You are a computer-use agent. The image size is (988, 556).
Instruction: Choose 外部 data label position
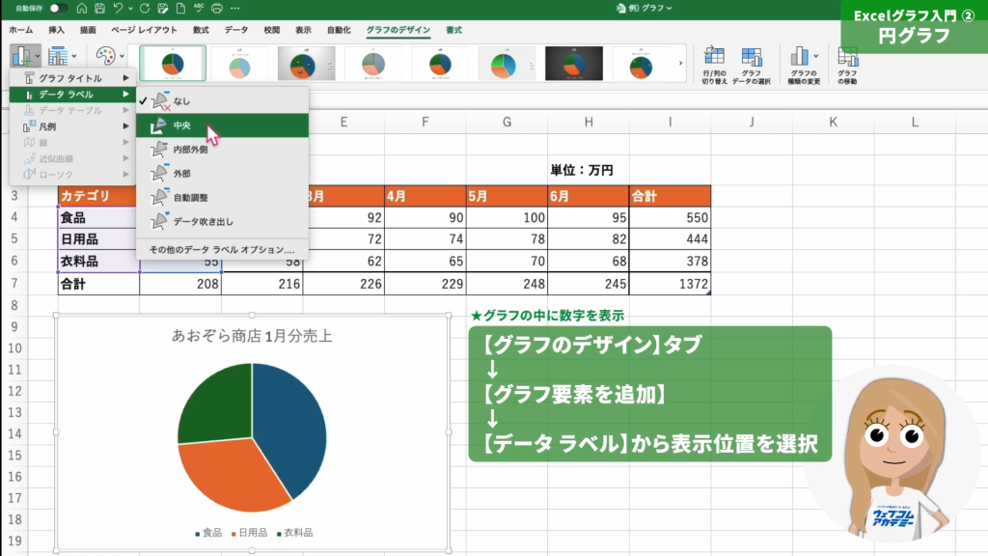click(x=181, y=174)
